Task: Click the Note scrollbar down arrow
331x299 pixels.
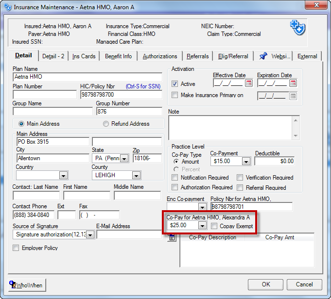Action: click(296, 136)
